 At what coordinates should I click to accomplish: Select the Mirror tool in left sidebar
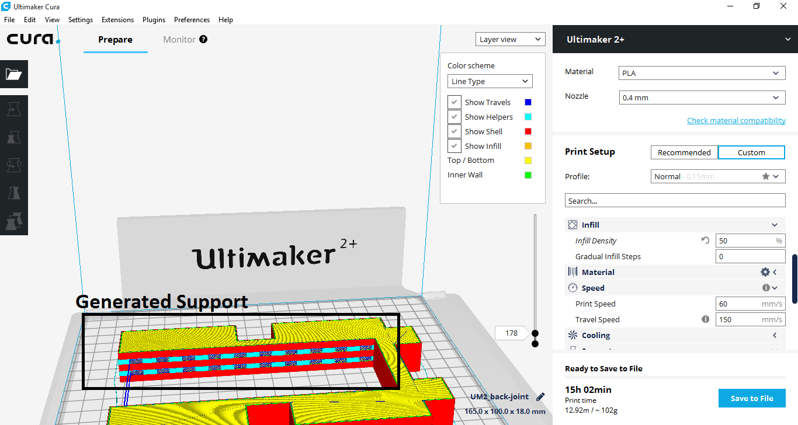(x=14, y=194)
